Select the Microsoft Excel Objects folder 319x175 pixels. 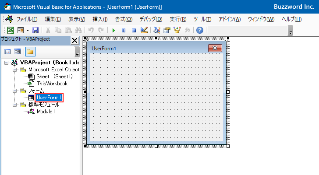(x=54, y=70)
